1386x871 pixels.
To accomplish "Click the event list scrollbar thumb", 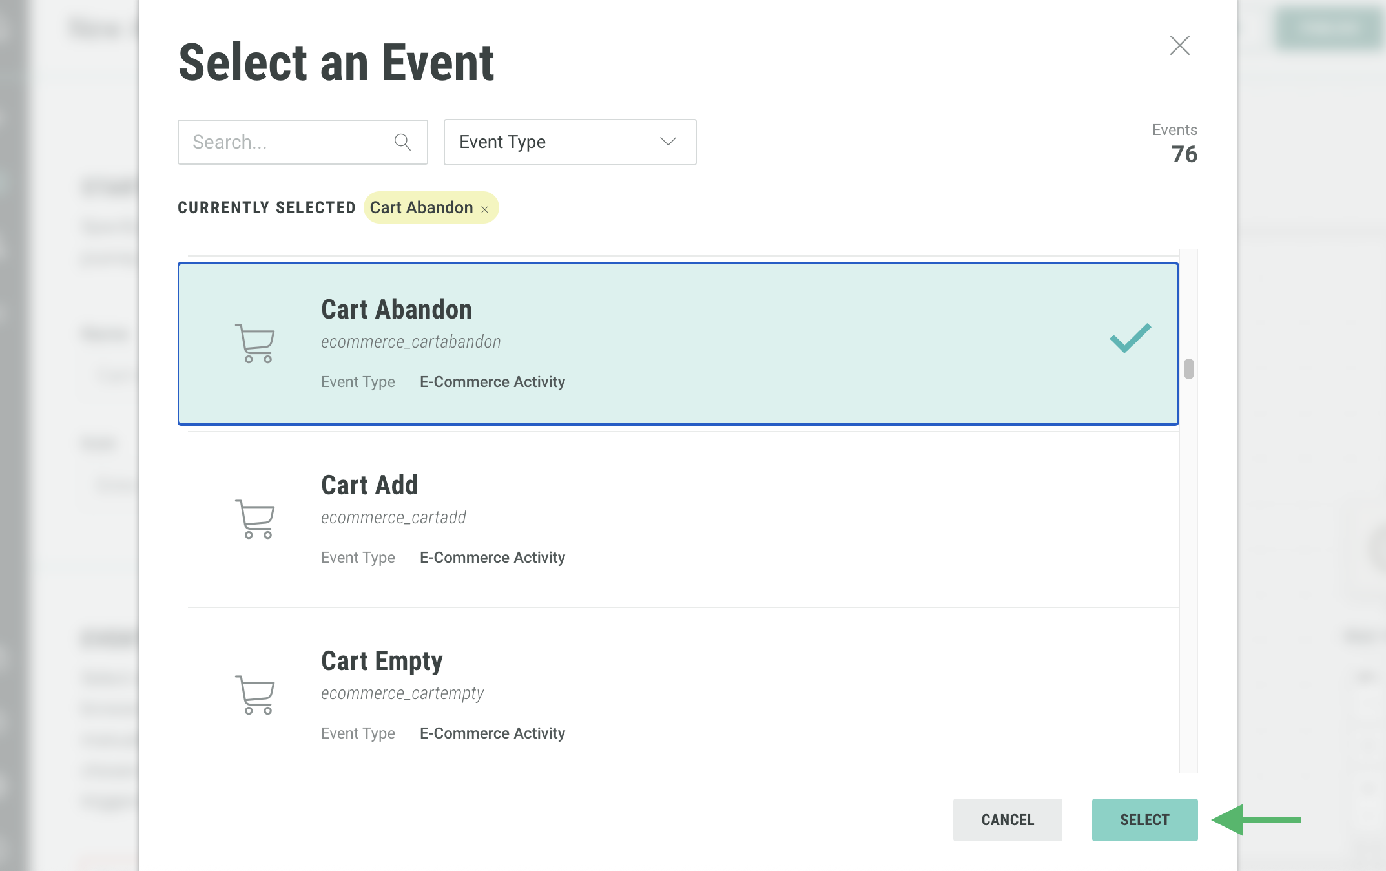I will click(x=1189, y=369).
